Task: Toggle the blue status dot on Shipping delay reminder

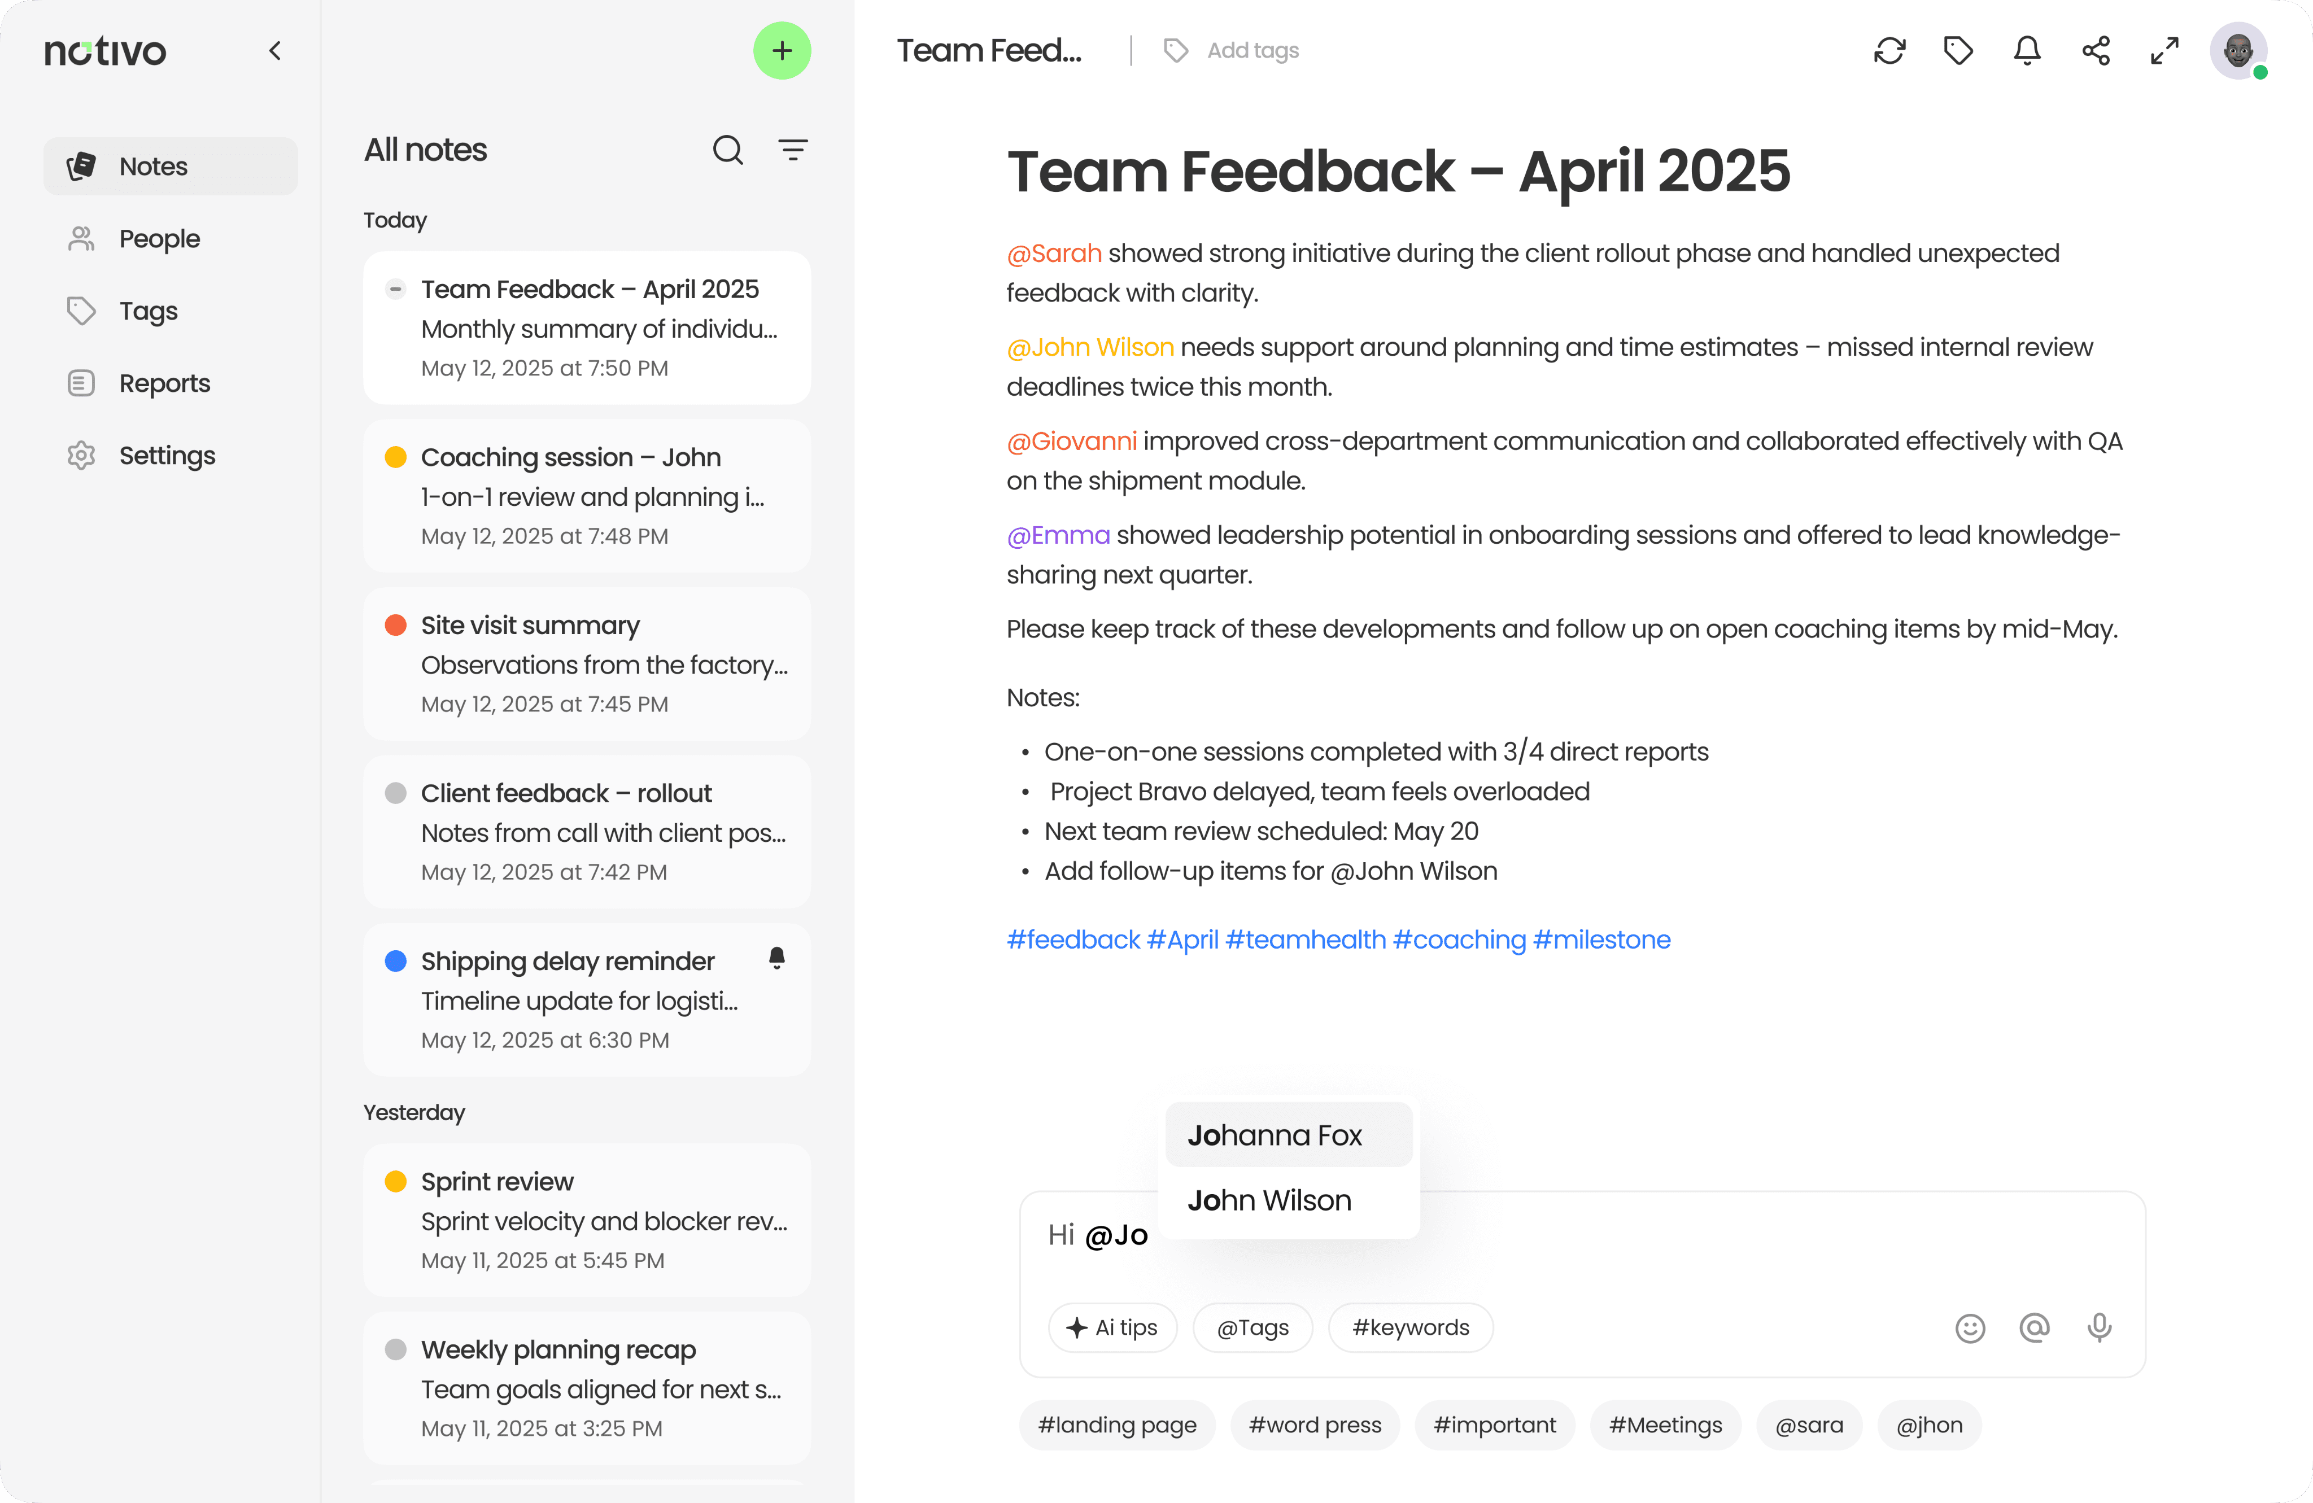Action: 395,961
